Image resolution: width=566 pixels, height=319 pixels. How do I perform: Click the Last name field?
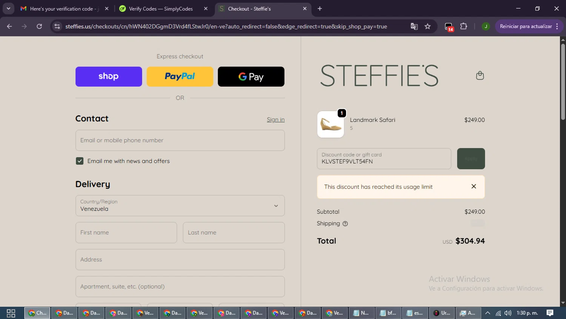(234, 232)
